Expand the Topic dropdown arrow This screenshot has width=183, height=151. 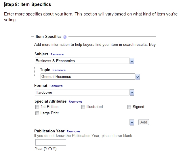coord(138,77)
